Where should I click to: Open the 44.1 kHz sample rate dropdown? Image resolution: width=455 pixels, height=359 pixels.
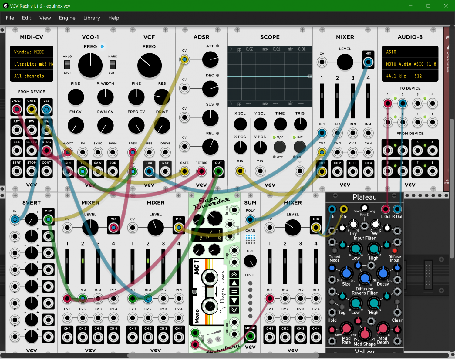coord(396,76)
